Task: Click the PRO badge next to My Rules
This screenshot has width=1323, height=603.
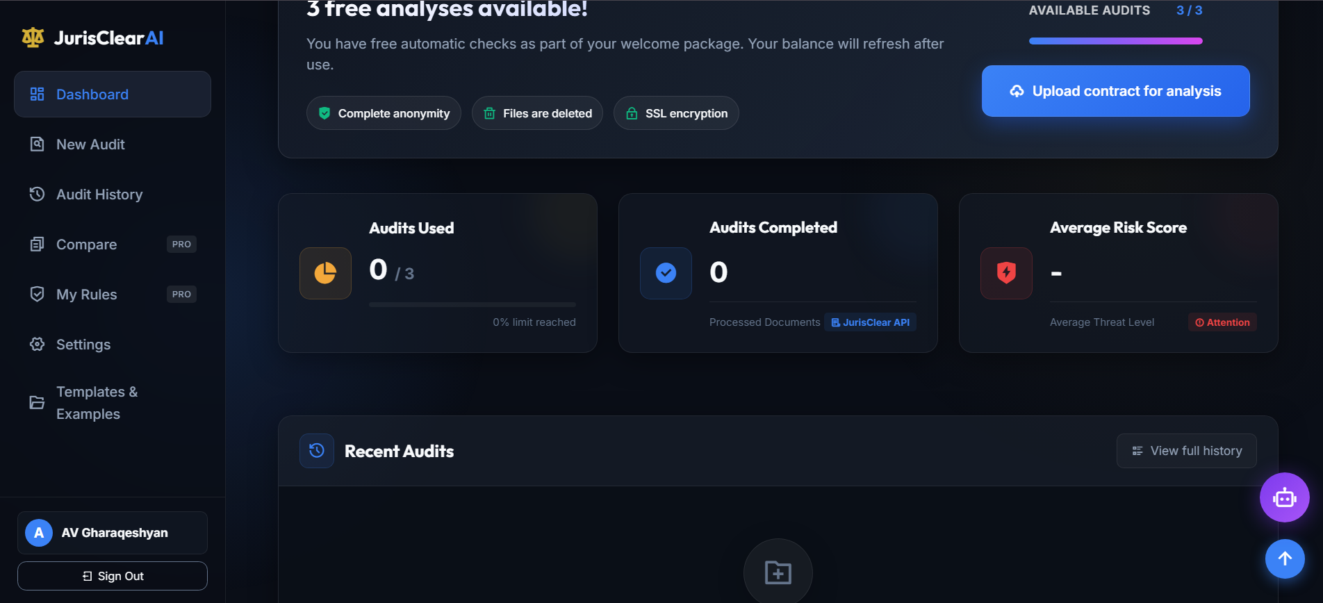Action: 181,295
